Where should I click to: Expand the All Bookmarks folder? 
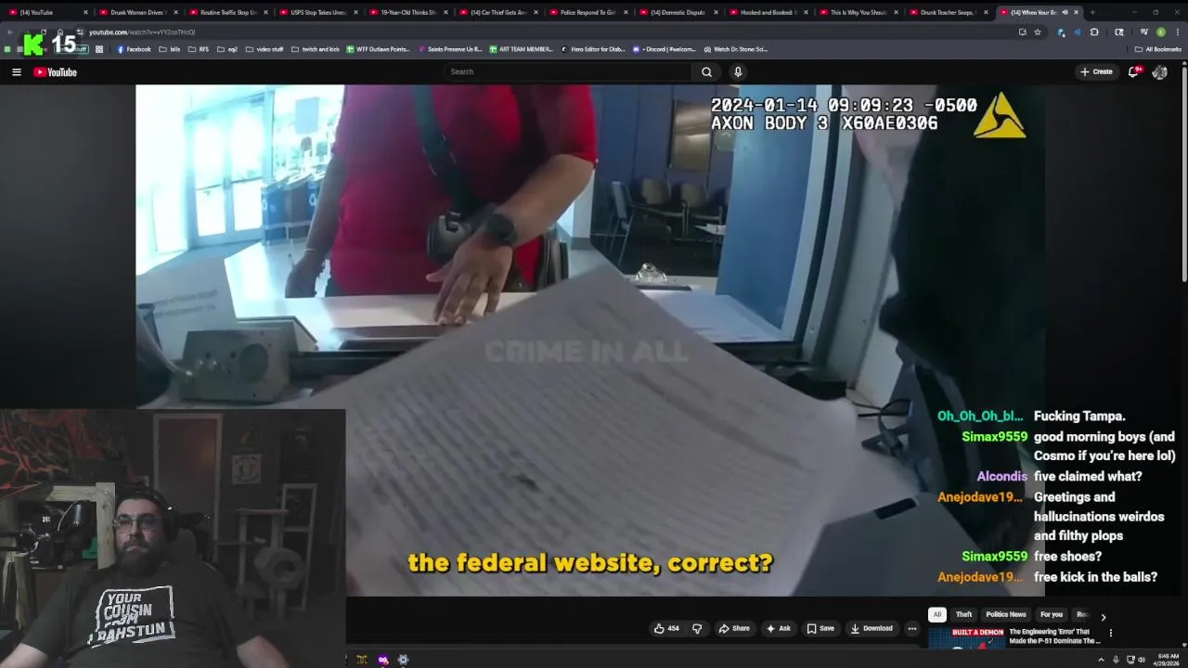tap(1158, 49)
